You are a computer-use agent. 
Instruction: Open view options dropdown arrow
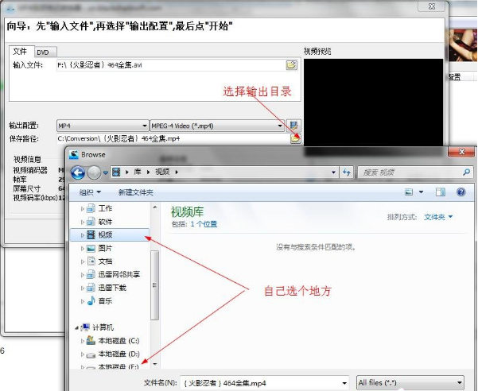pyautogui.click(x=421, y=192)
